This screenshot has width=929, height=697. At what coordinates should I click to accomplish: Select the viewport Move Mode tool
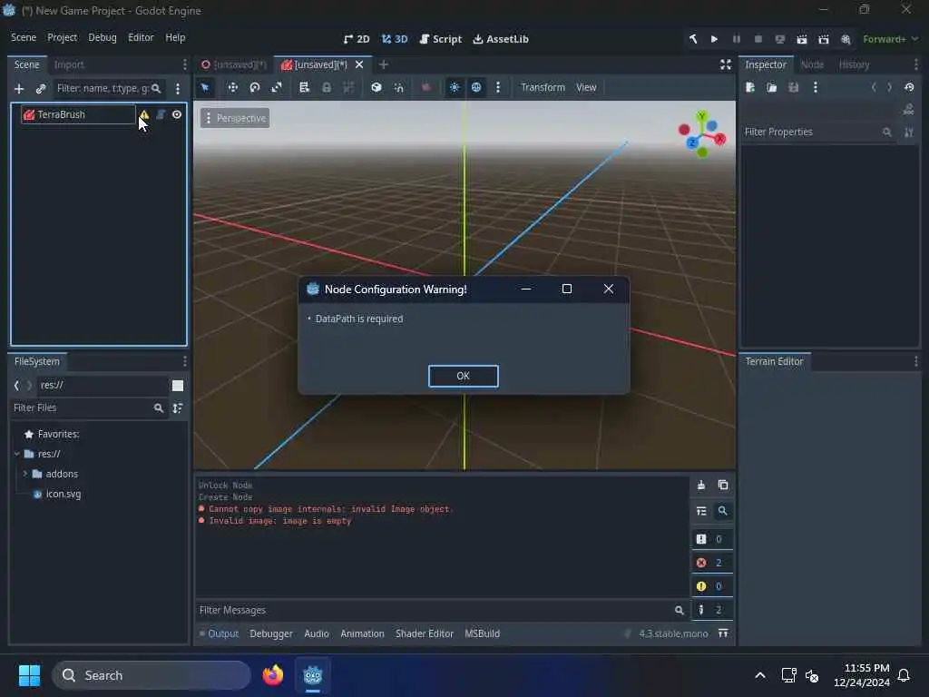tap(233, 87)
